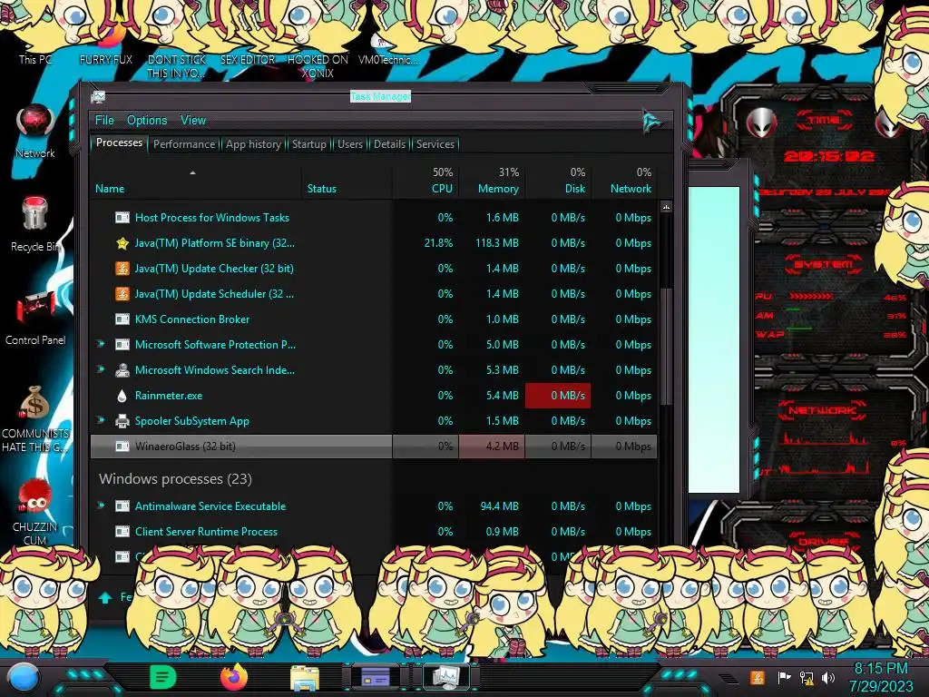929x697 pixels.
Task: Click the Host Process for Windows Tasks icon
Action: coord(122,218)
